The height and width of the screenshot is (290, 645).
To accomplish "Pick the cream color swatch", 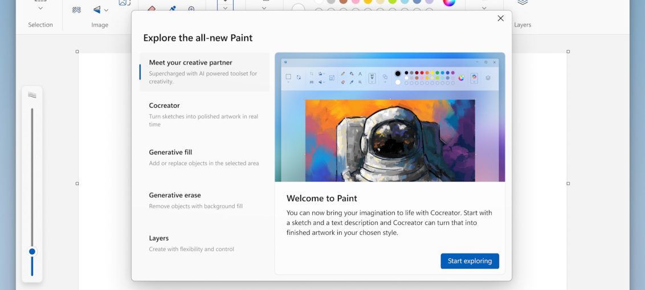I will (380, 1).
